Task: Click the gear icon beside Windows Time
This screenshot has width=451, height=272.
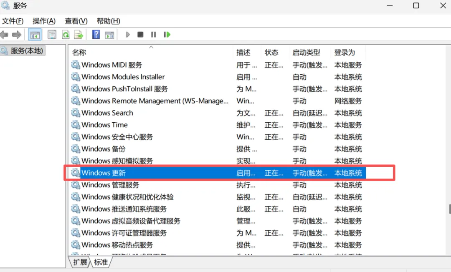Action: tap(75, 125)
